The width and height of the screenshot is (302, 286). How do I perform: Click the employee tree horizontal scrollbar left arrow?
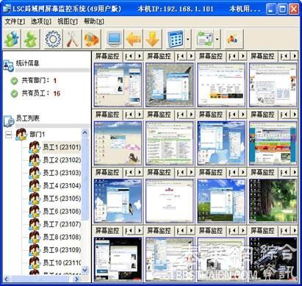pos(7,279)
